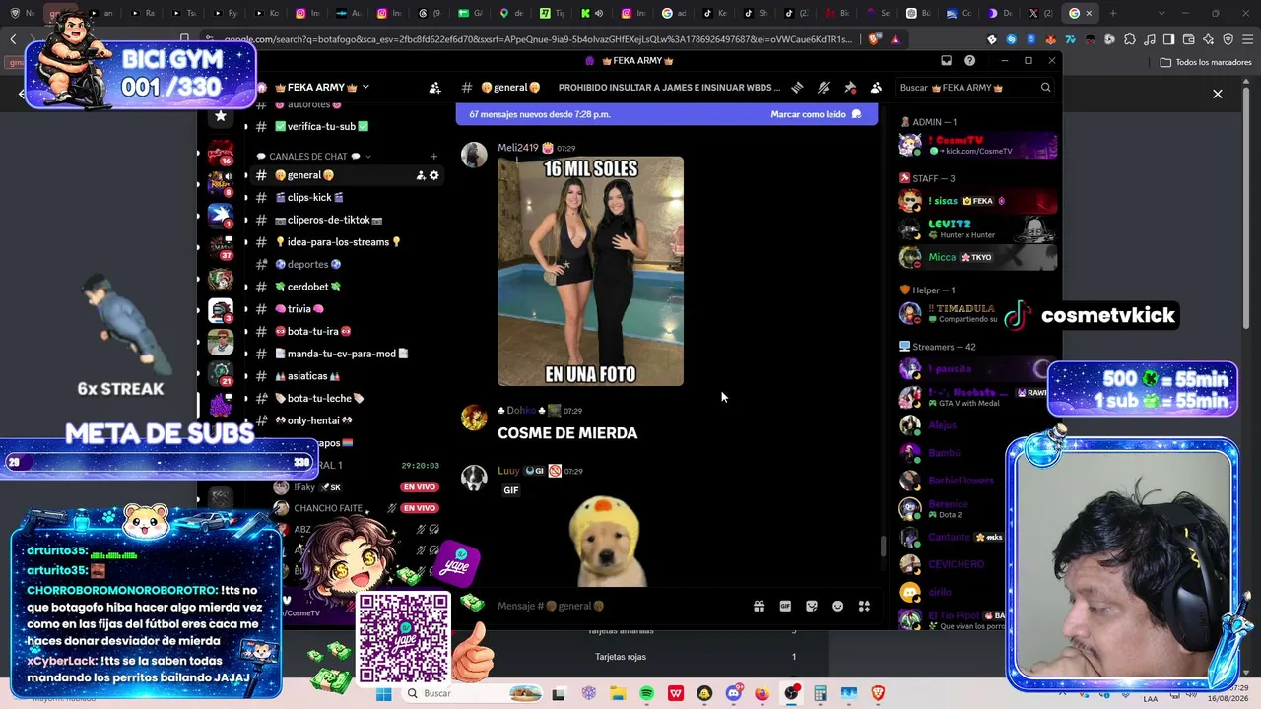This screenshot has height=709, width=1261.
Task: Open Brave Shields icon in address bar
Action: (875, 39)
